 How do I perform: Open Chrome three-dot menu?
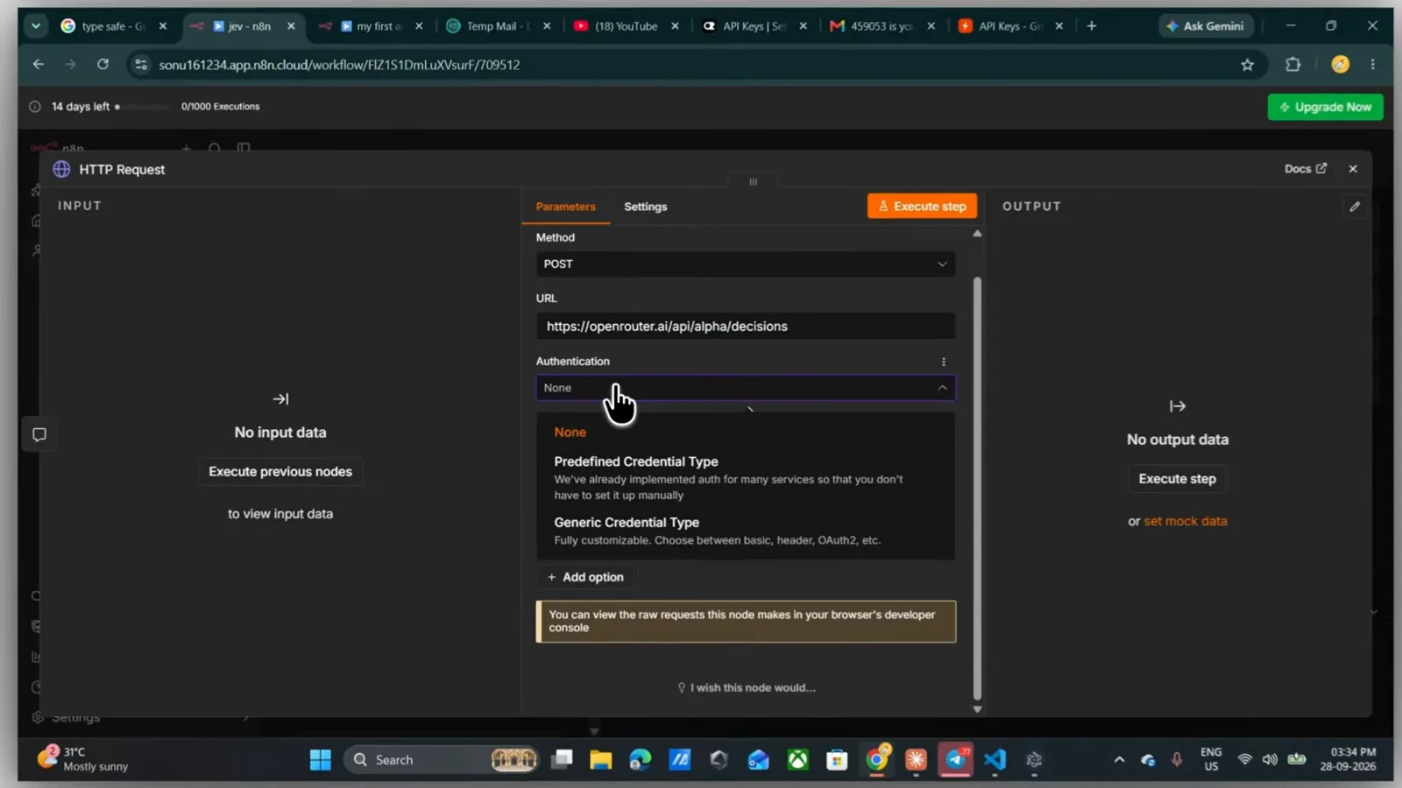tap(1373, 64)
